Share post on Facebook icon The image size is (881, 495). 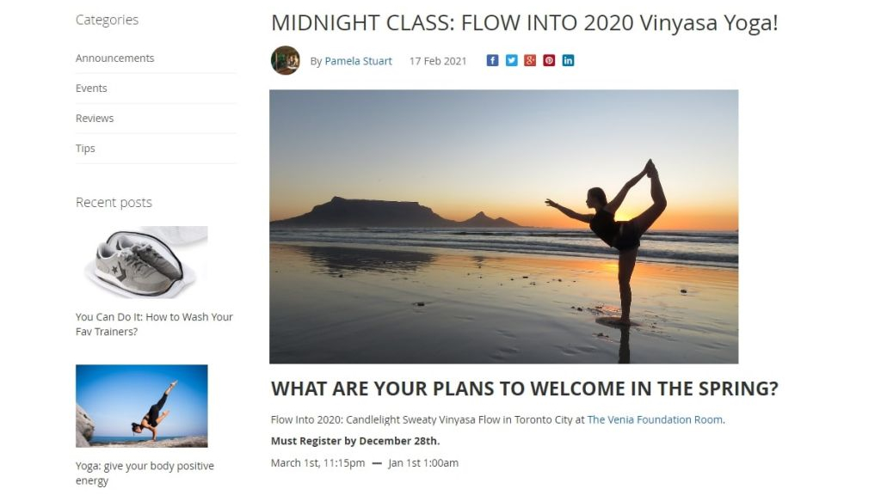tap(492, 61)
